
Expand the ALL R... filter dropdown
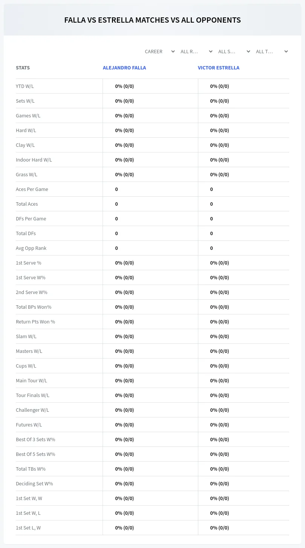[197, 51]
